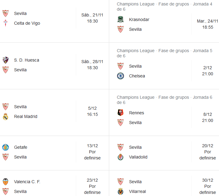Click the Villarreal club crest

click(121, 191)
